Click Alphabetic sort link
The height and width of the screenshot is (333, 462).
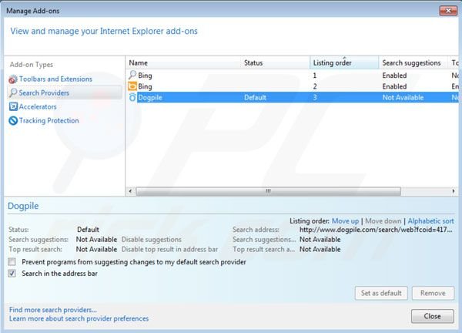tap(430, 221)
